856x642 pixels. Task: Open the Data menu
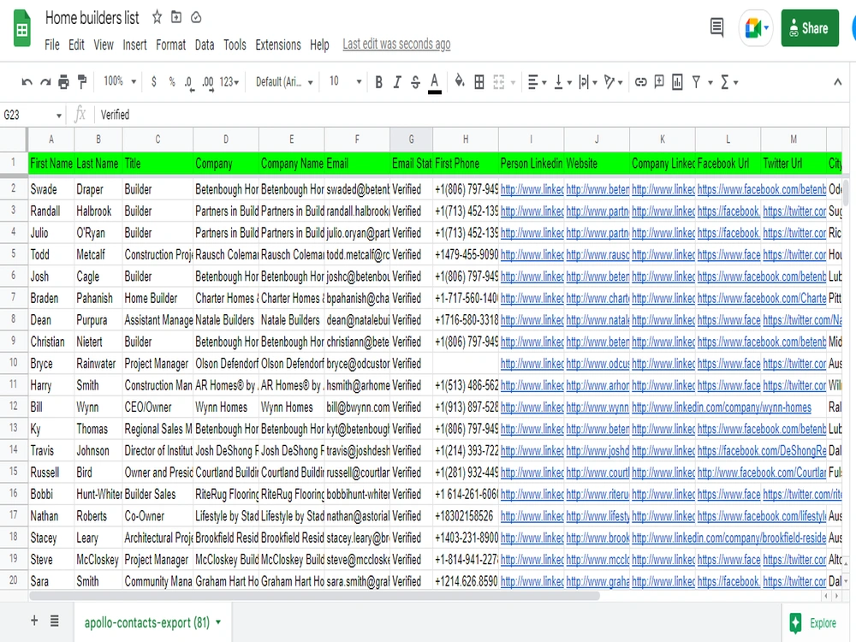[205, 45]
